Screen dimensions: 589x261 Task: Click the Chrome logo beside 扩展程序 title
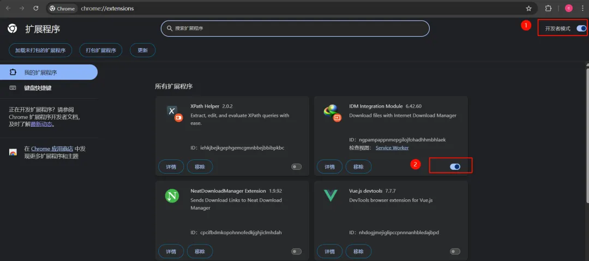coord(13,29)
